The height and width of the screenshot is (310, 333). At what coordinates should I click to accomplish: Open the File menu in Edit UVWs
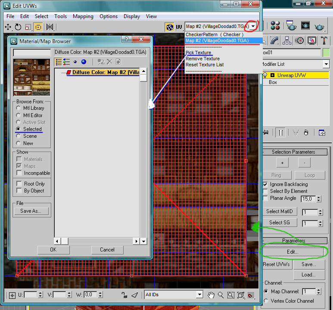click(10, 16)
